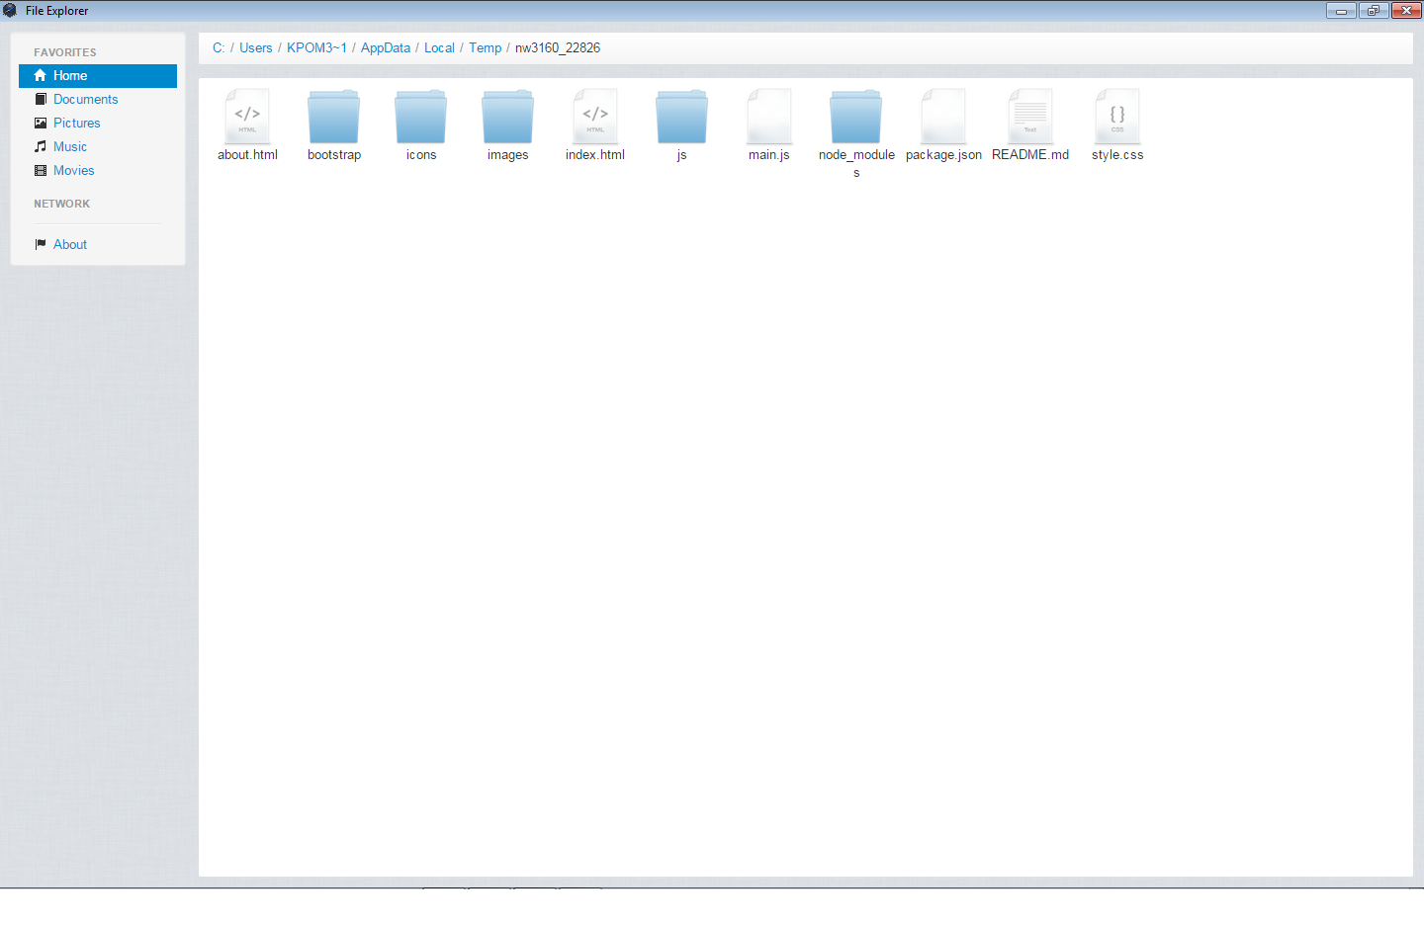The image size is (1424, 927).
Task: Open the icons folder
Action: (x=421, y=118)
